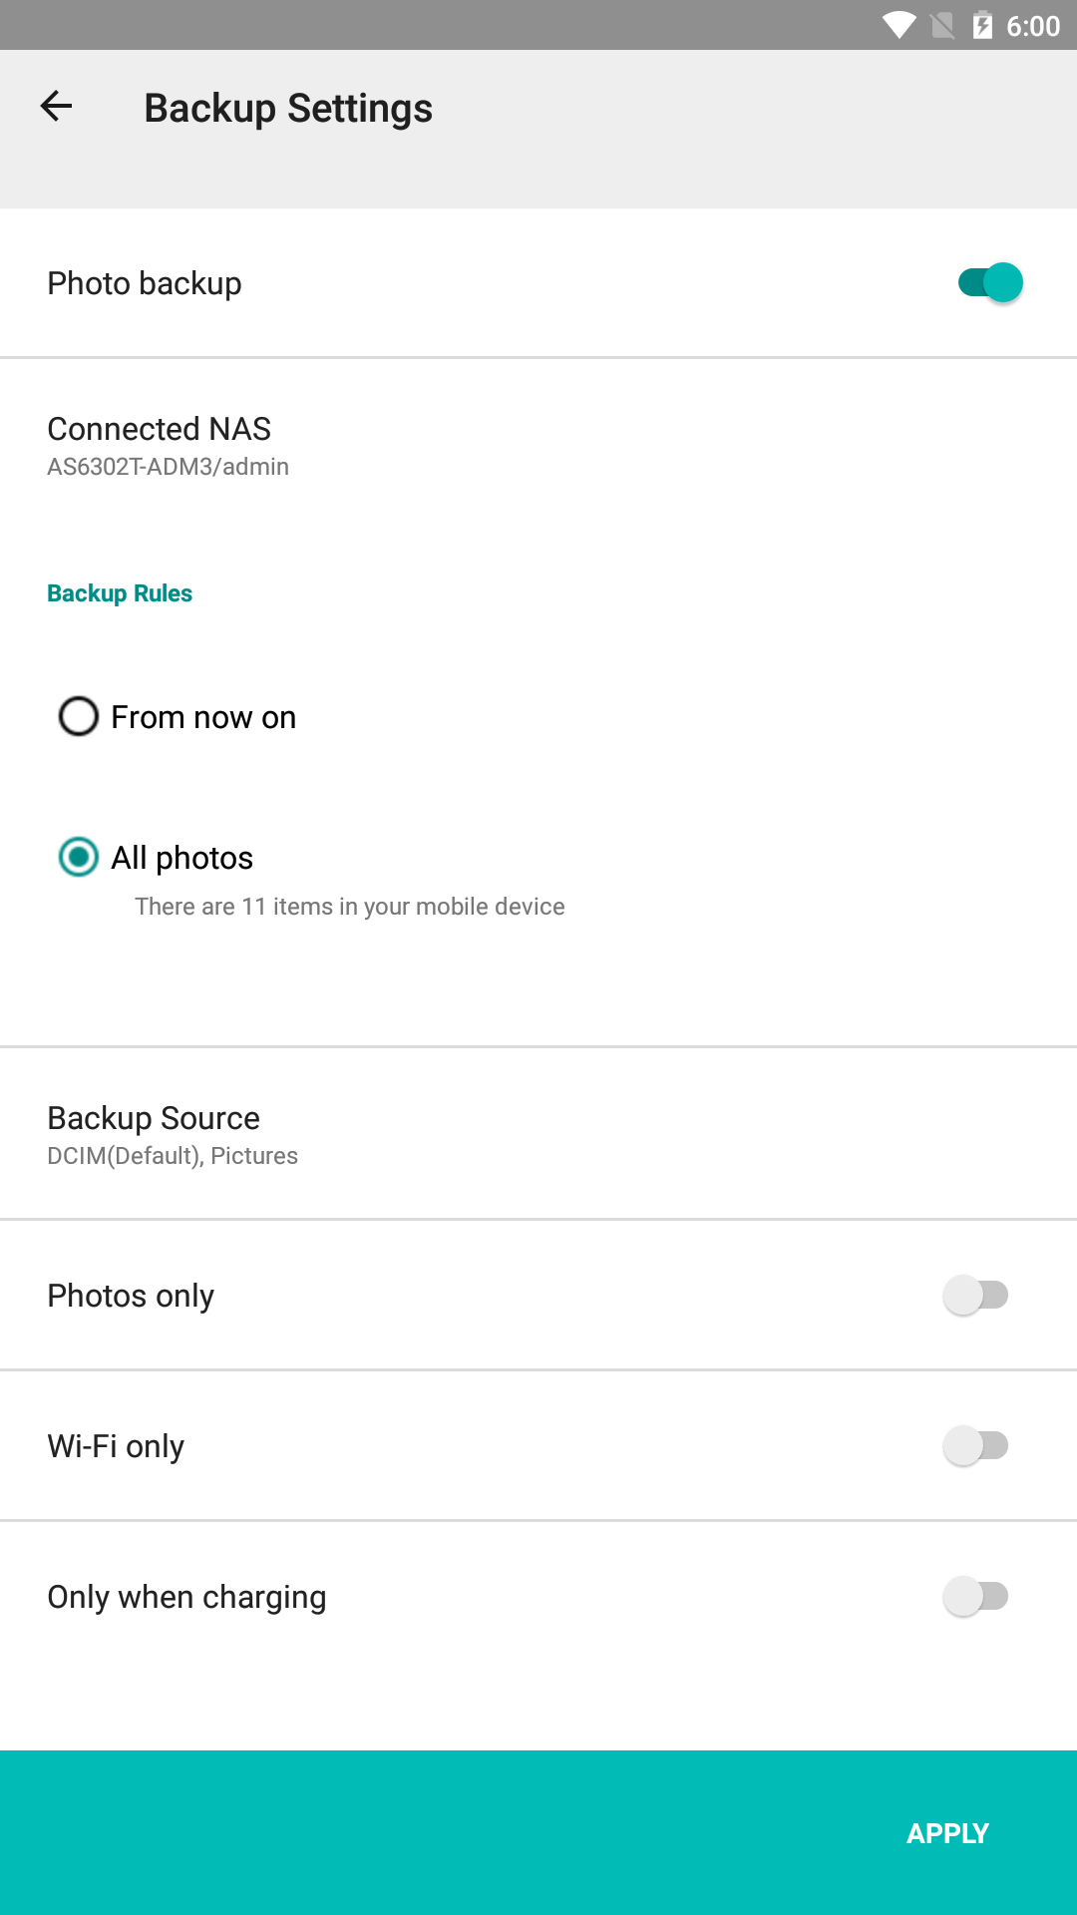Go back using the arrow icon

coord(56,106)
